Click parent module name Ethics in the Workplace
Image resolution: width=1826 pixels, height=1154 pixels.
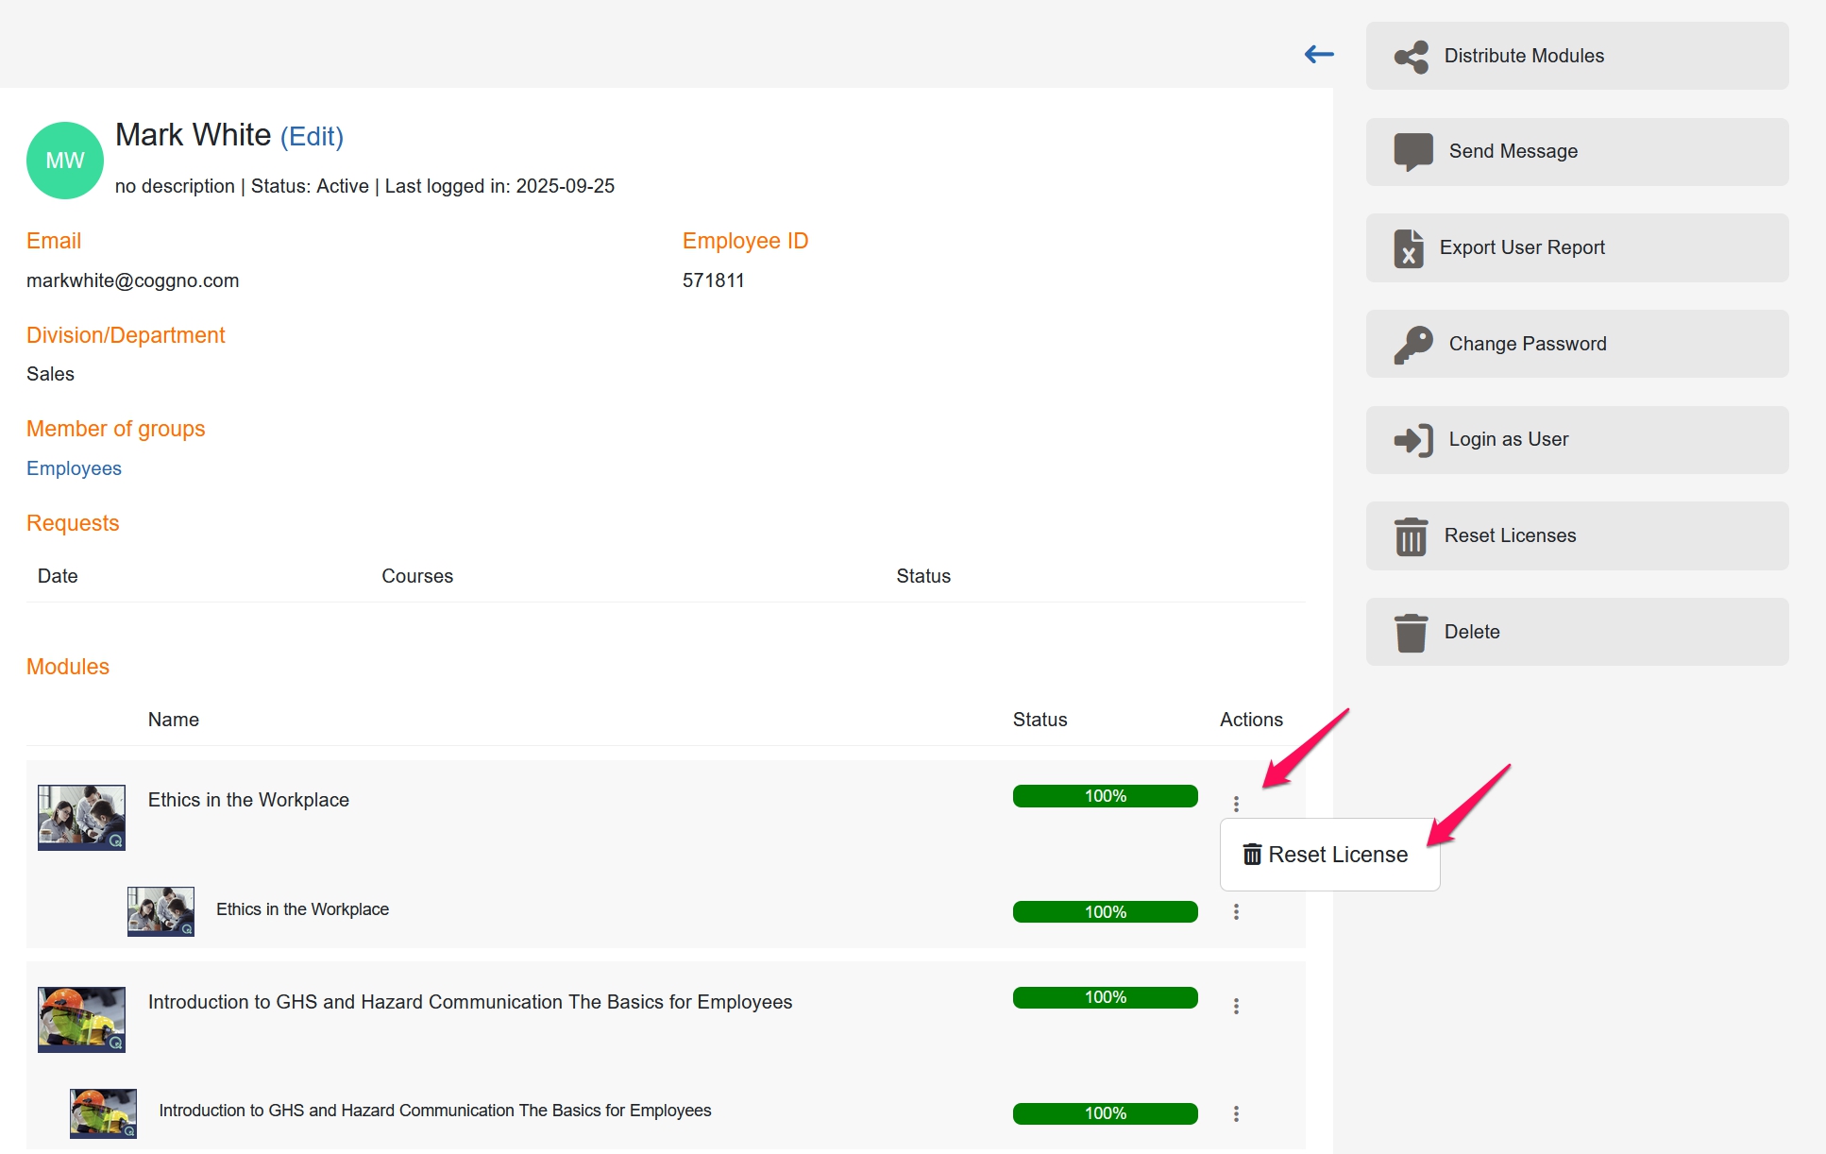pyautogui.click(x=248, y=800)
